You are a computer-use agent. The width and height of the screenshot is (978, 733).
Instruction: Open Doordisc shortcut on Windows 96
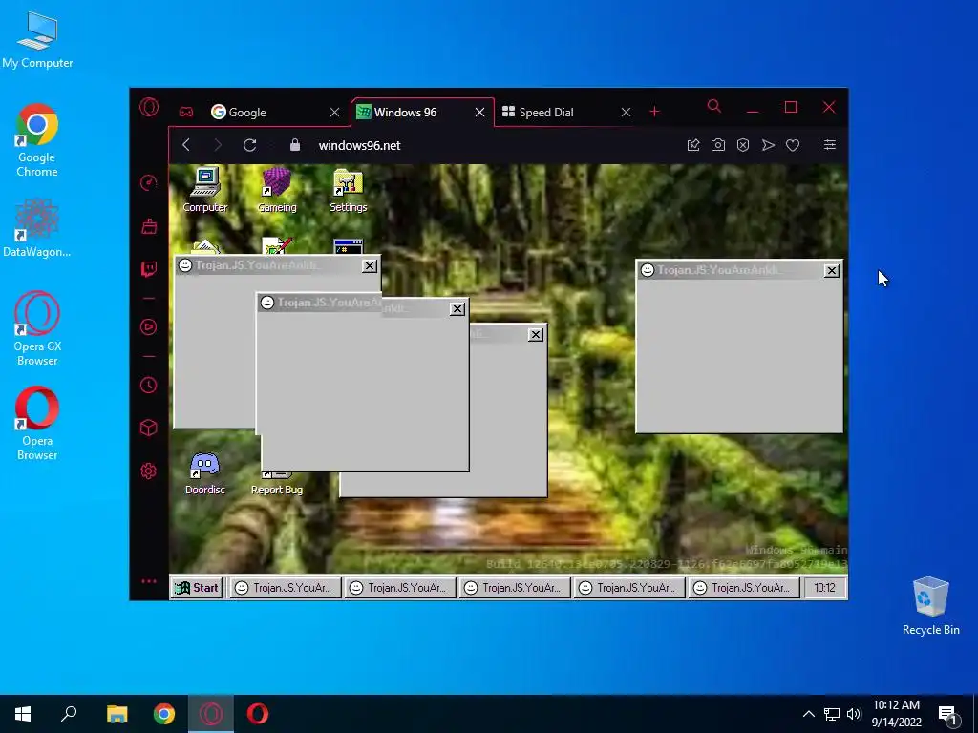205,473
